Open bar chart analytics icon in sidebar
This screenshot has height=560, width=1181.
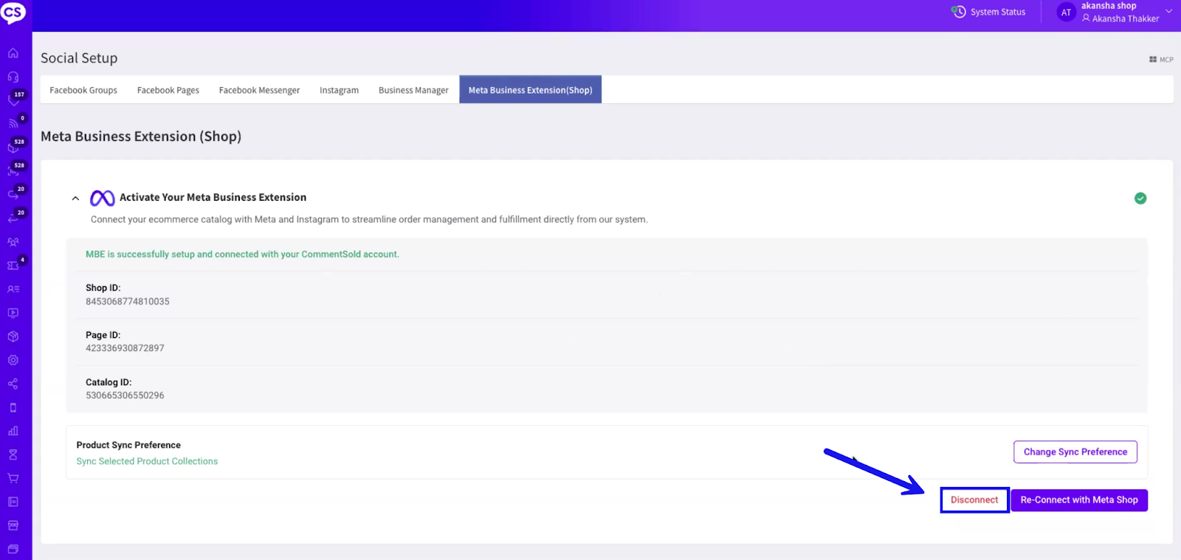click(x=13, y=431)
